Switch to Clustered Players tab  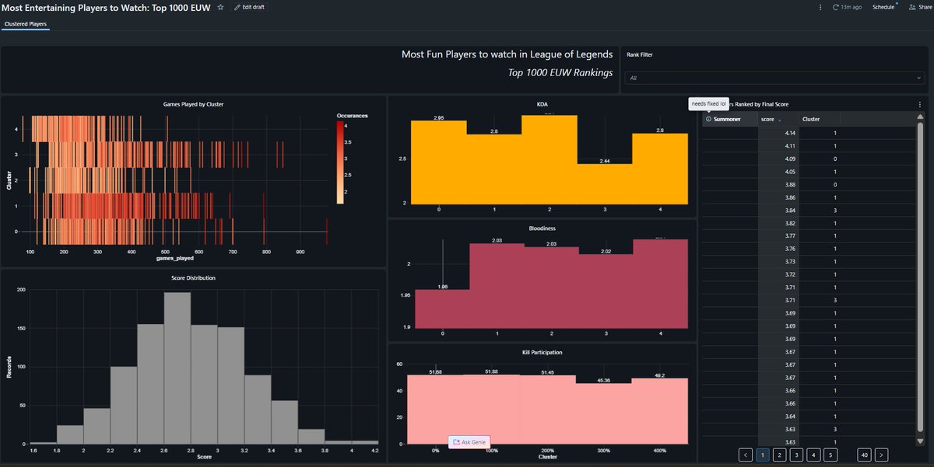[26, 24]
